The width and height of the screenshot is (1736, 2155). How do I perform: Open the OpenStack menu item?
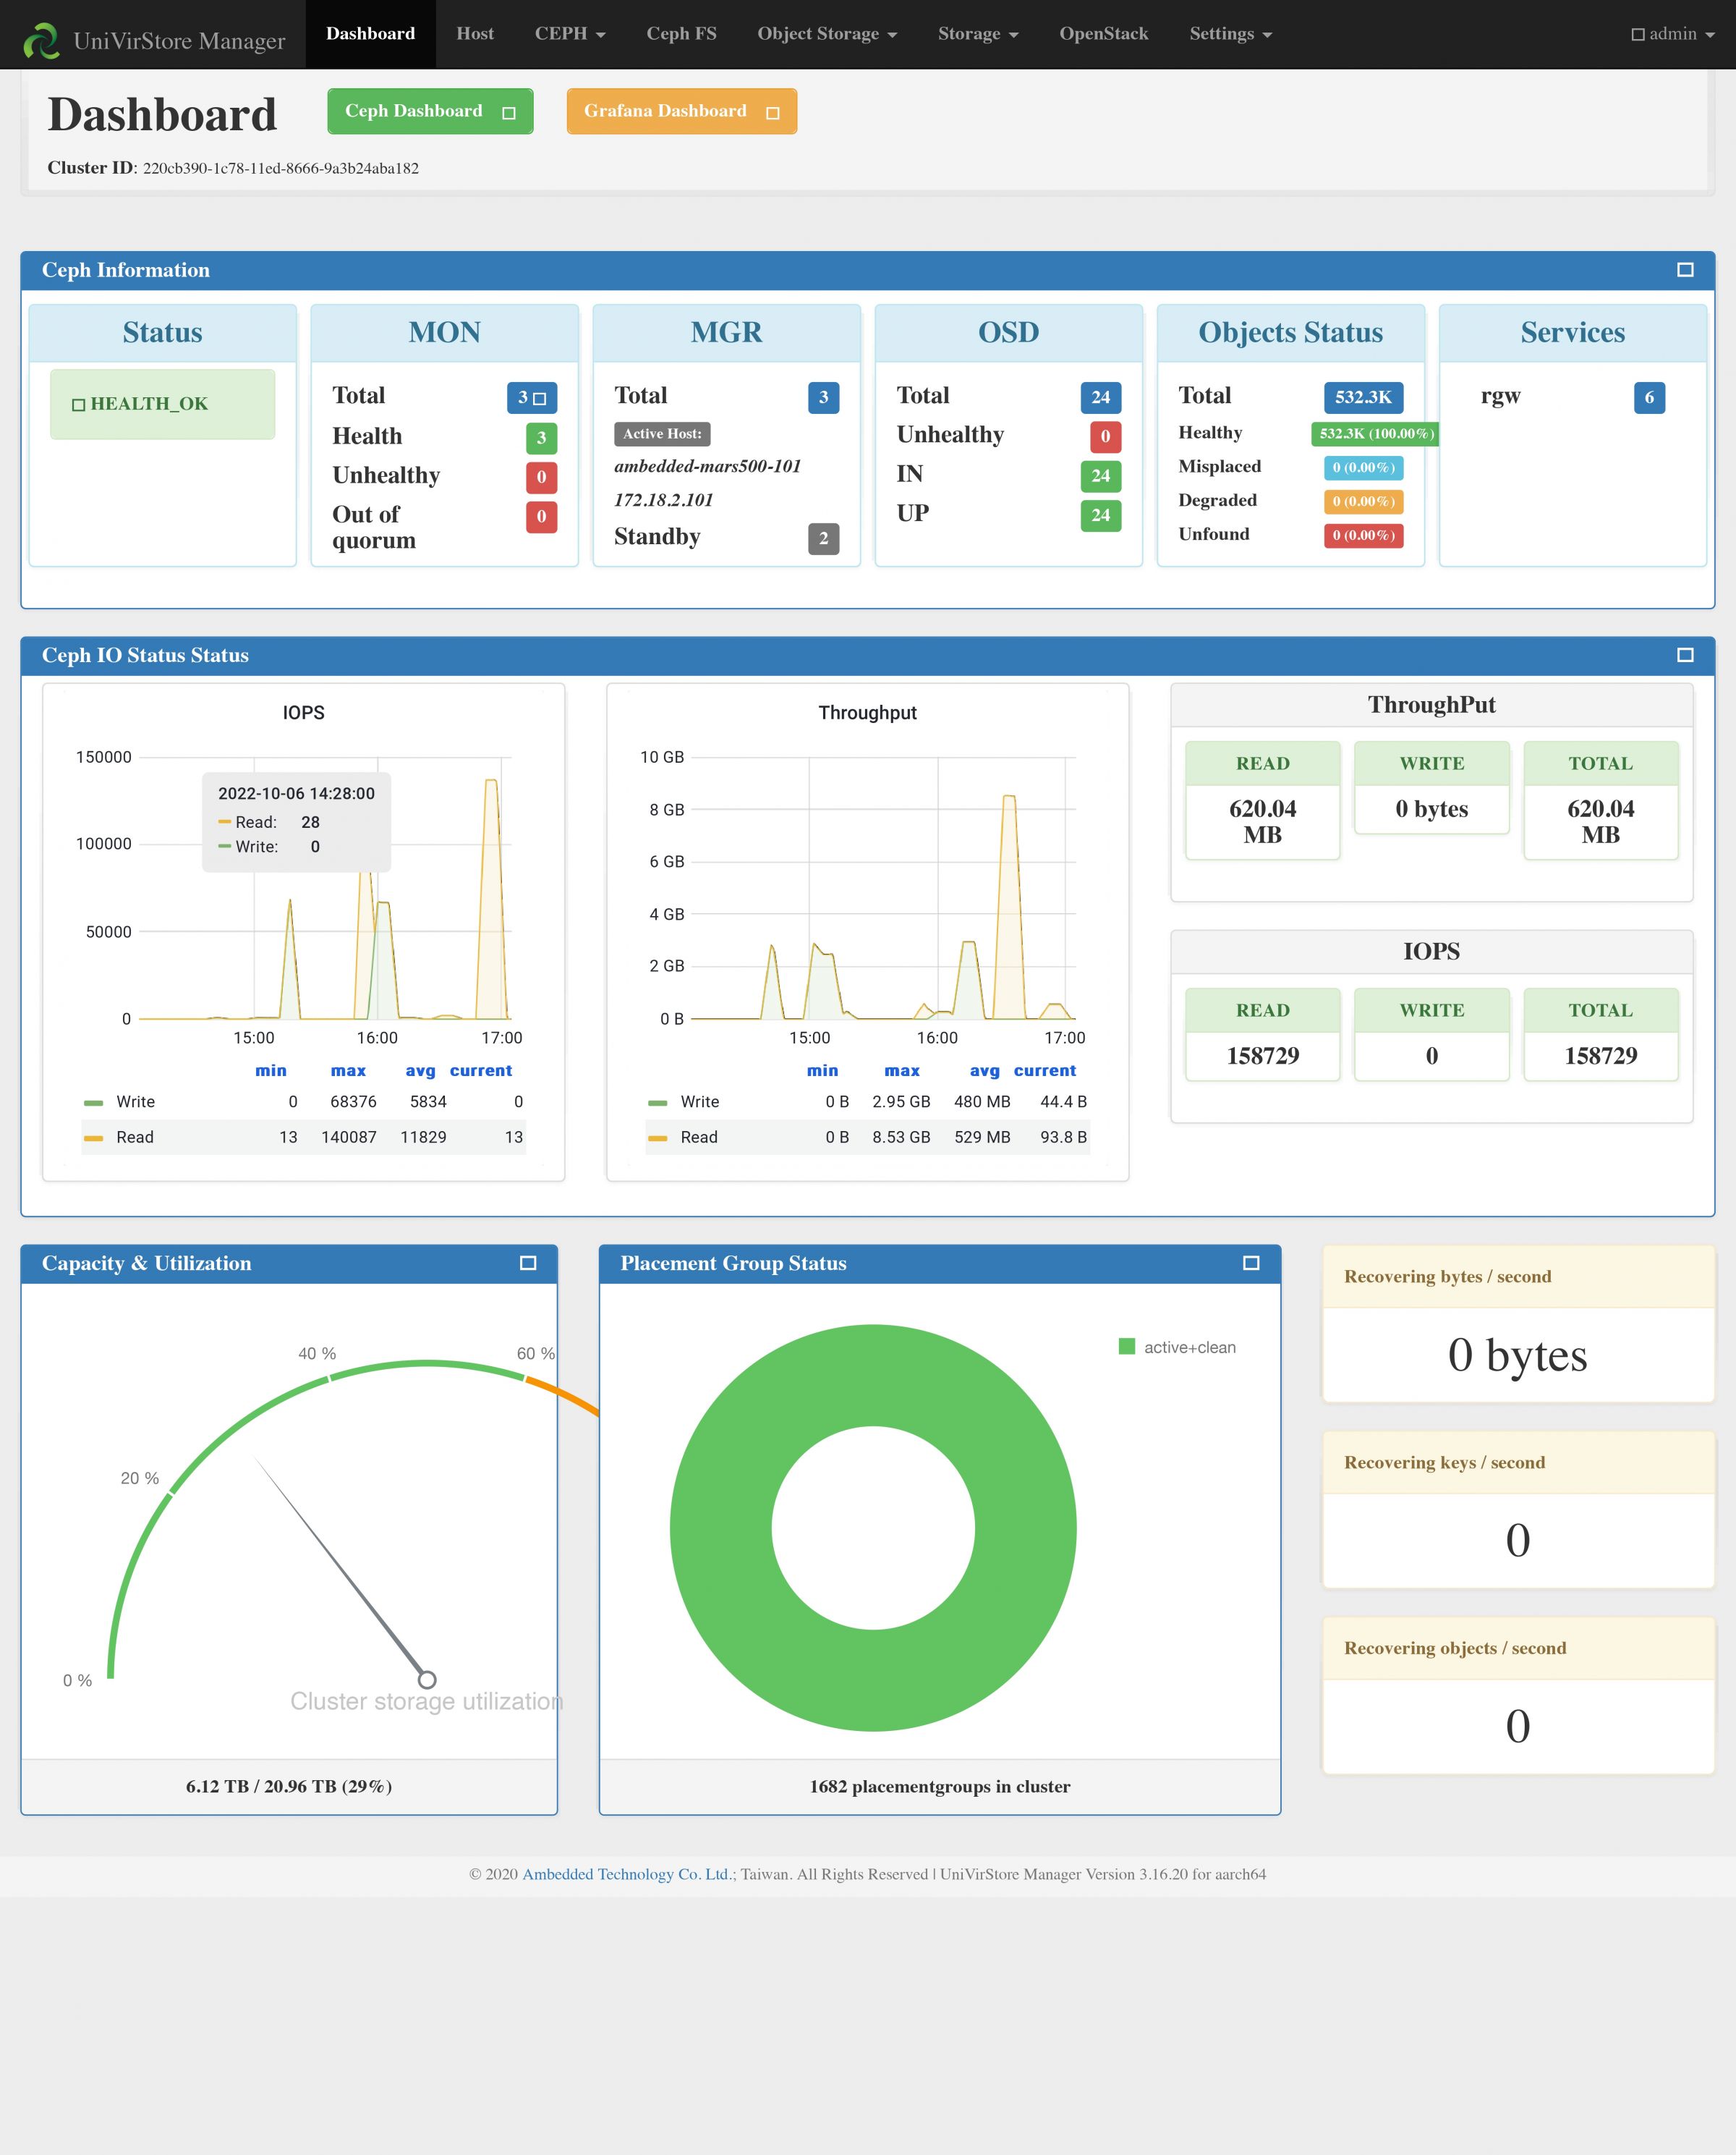pos(1103,34)
